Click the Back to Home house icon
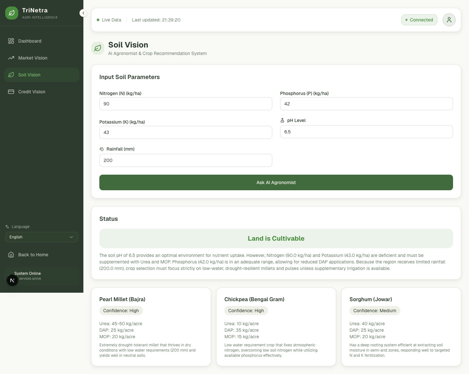 click(x=11, y=255)
